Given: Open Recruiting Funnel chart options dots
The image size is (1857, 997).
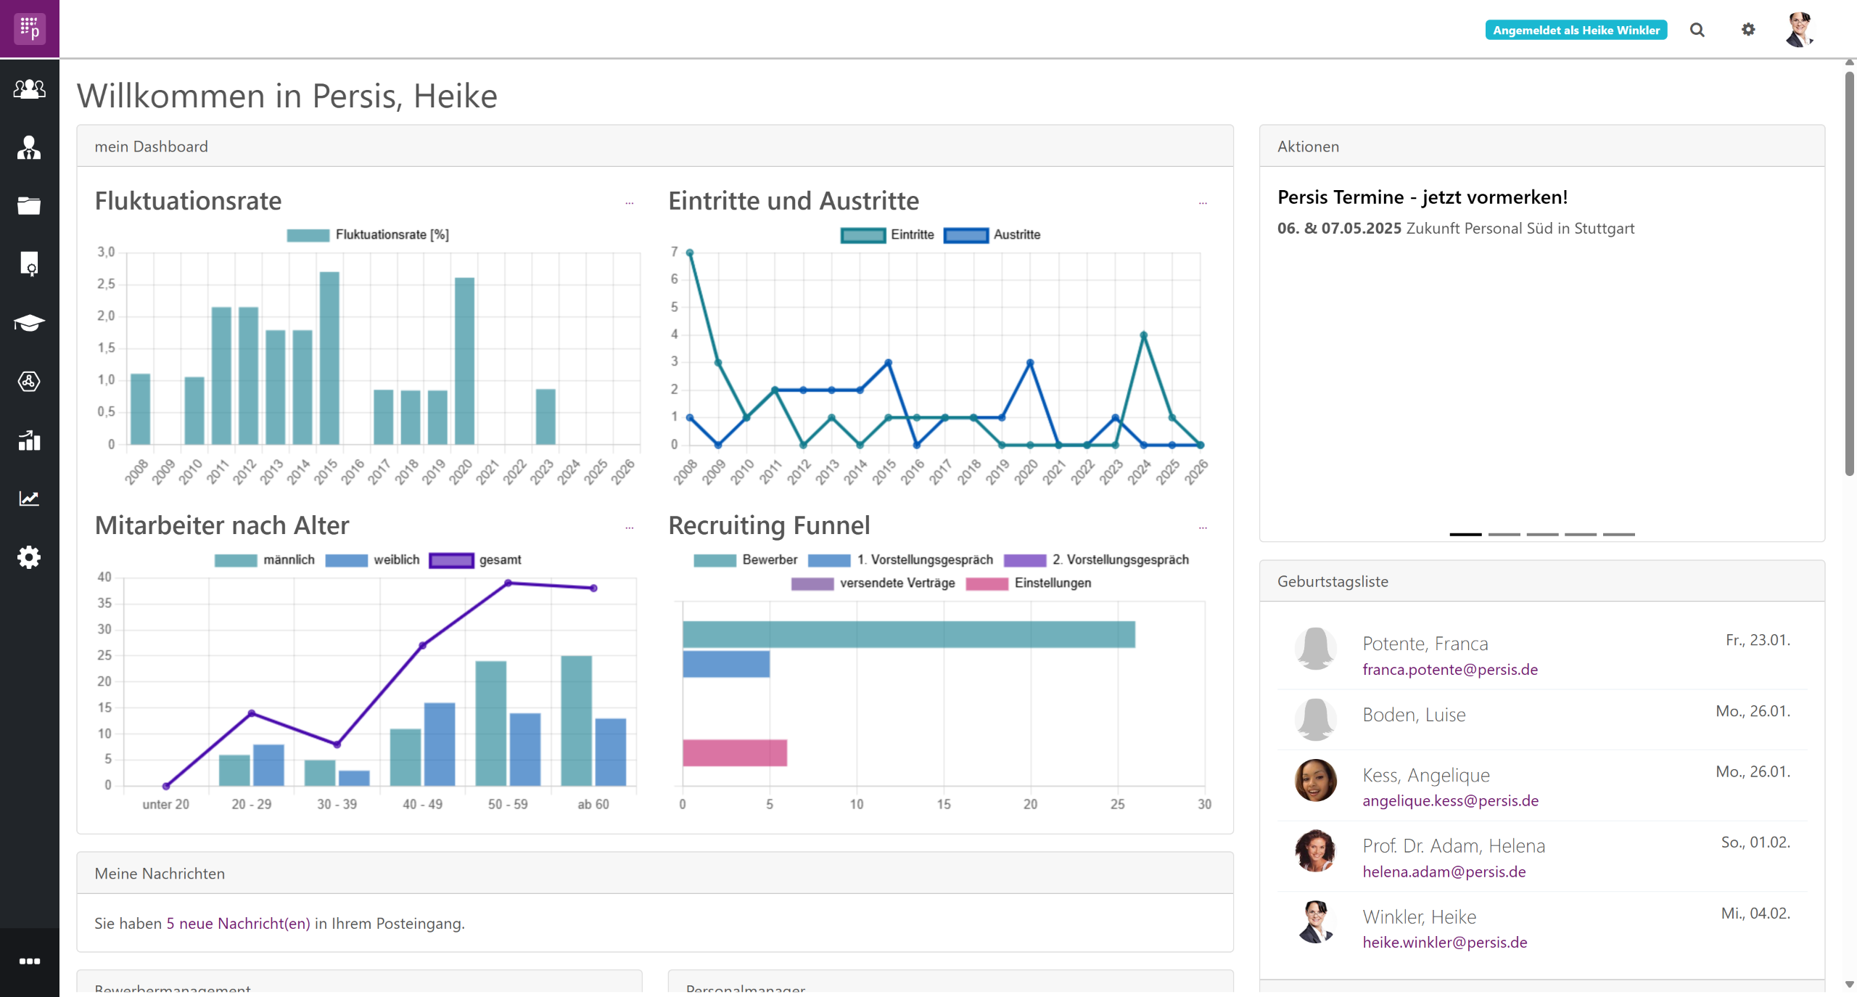Looking at the screenshot, I should coord(1203,528).
